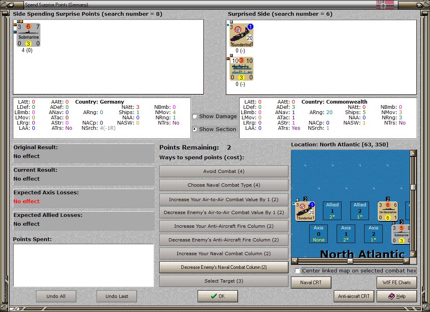Click 'Current Result:' label

click(36, 170)
